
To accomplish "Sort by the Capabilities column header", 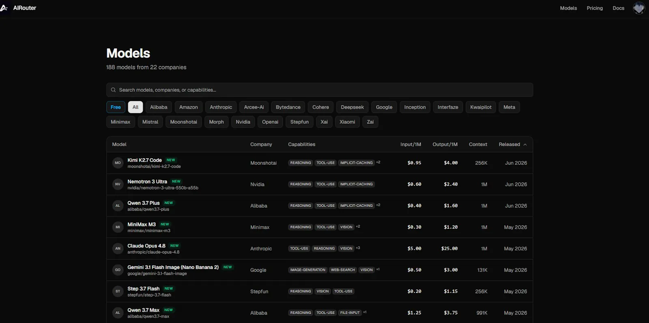I will (x=301, y=144).
